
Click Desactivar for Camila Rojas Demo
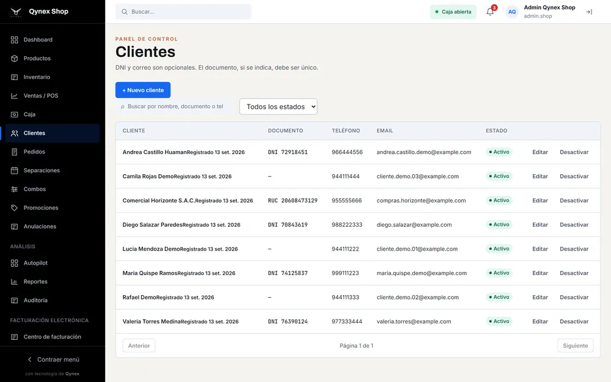[x=574, y=176]
